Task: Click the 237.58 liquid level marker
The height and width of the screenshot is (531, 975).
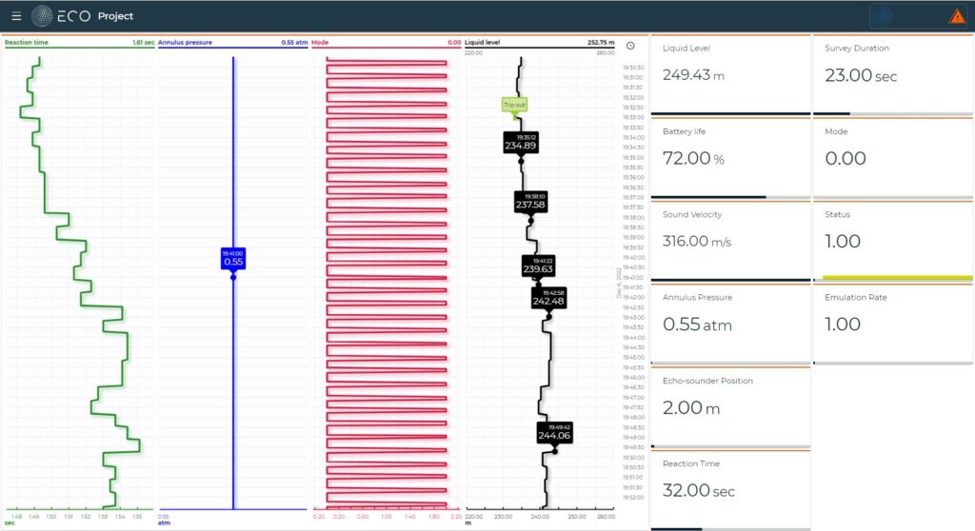Action: [531, 202]
